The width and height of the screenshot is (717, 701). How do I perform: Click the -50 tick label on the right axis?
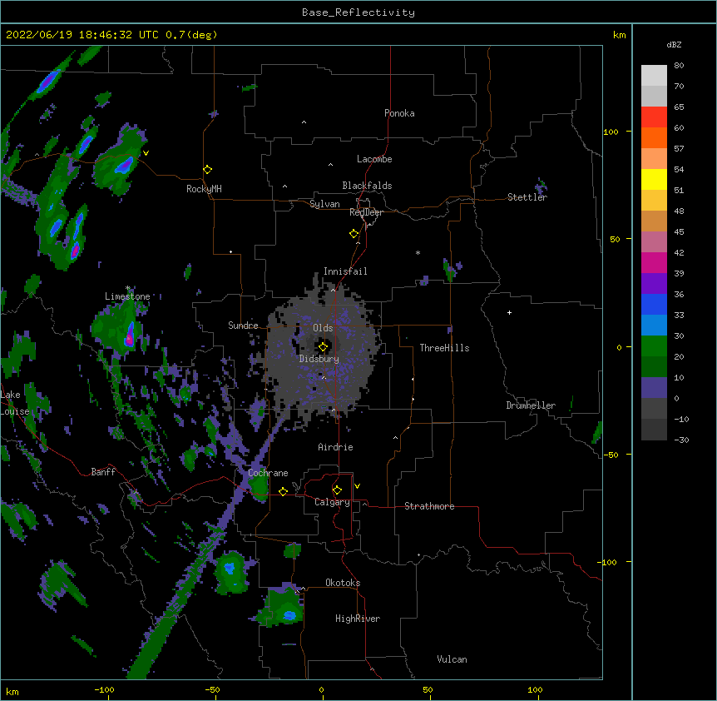611,455
